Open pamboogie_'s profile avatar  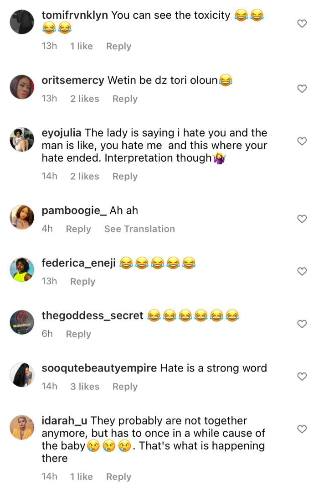[x=22, y=217]
